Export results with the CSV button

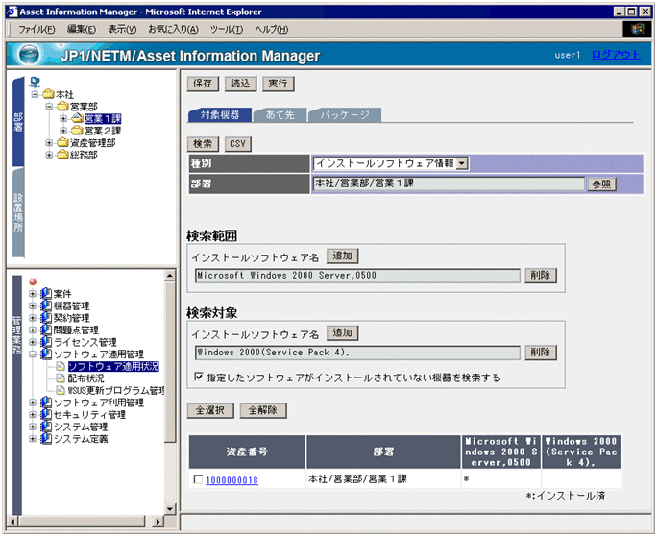pyautogui.click(x=238, y=144)
